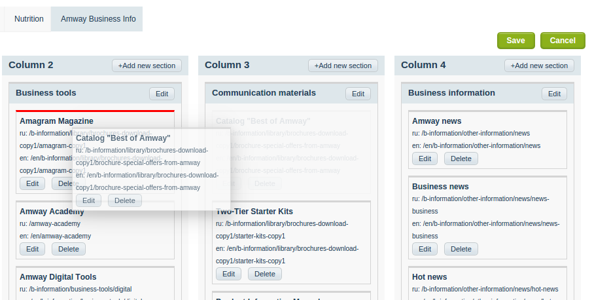This screenshot has height=300, width=592.
Task: Click the 'en: /en/amway-academy' path
Action: (x=55, y=236)
